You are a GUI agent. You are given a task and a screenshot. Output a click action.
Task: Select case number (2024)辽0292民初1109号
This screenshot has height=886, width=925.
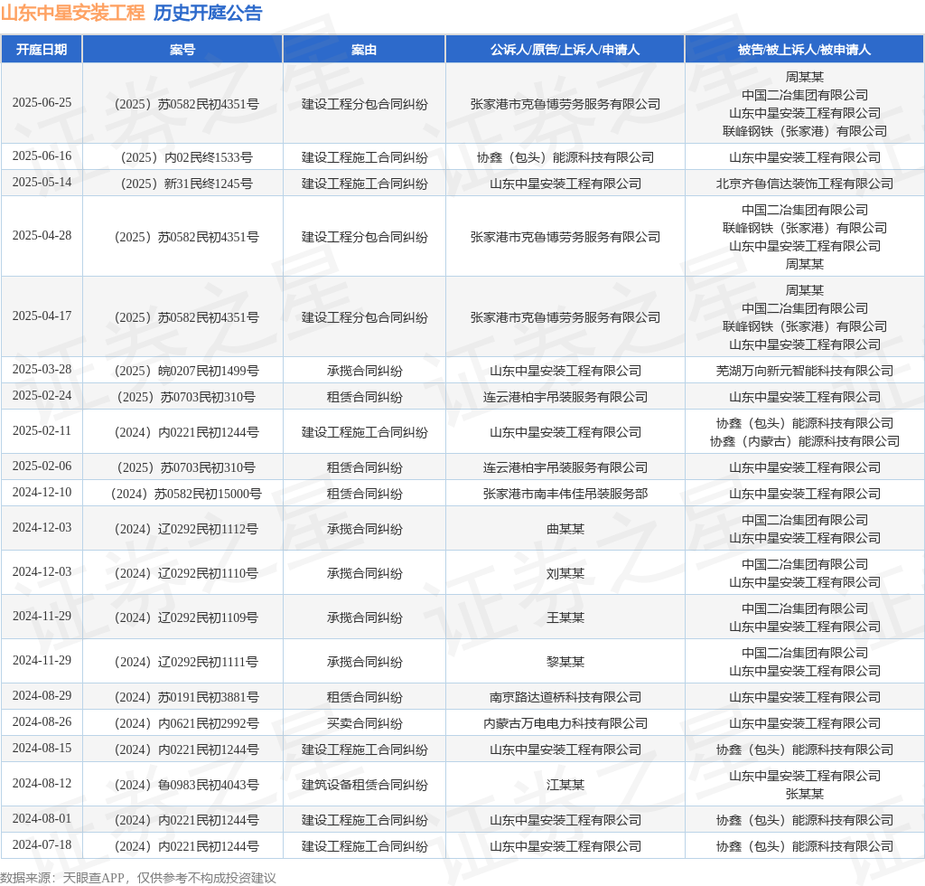click(x=186, y=617)
